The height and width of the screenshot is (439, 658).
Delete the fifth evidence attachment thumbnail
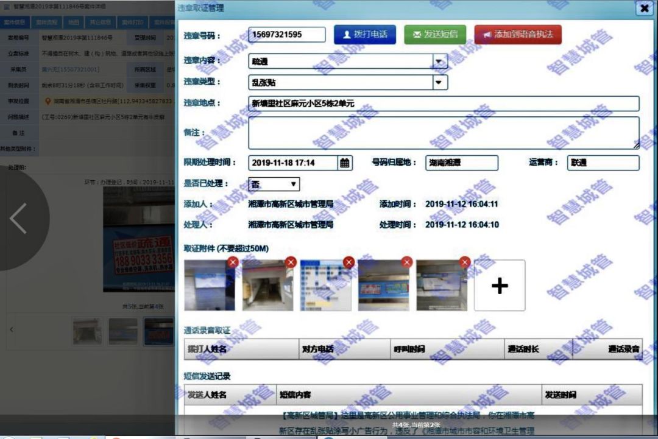tap(464, 262)
